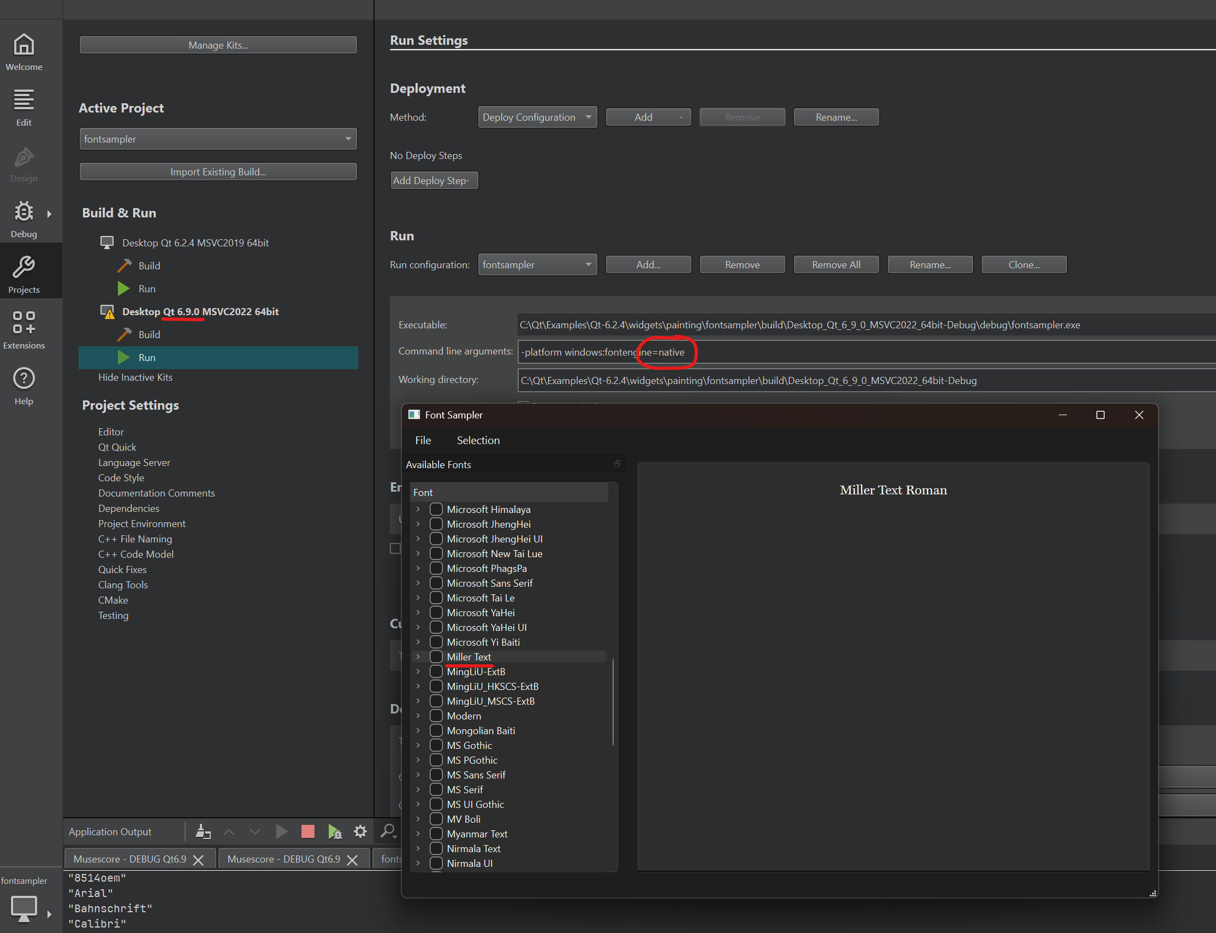
Task: Check the Microsoft JhengHei font checkbox
Action: [x=436, y=524]
